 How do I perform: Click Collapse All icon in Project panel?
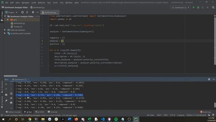pos(27,12)
